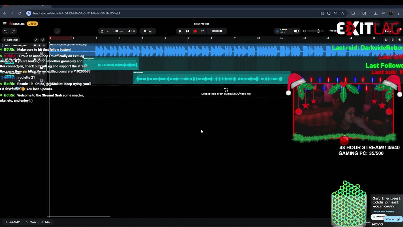This screenshot has width=403, height=227.
Task: Click bar 5 on the timeline ruler
Action: 142,38
